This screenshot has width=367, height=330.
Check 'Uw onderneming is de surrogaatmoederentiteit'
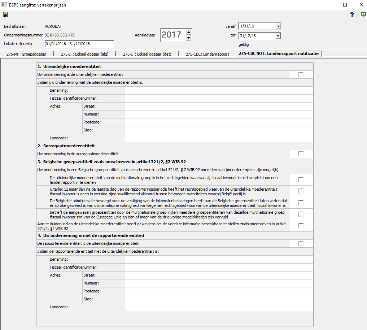[301, 154]
